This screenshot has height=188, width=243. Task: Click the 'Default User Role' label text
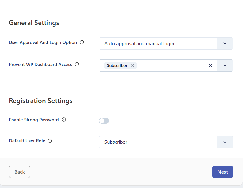(x=27, y=141)
